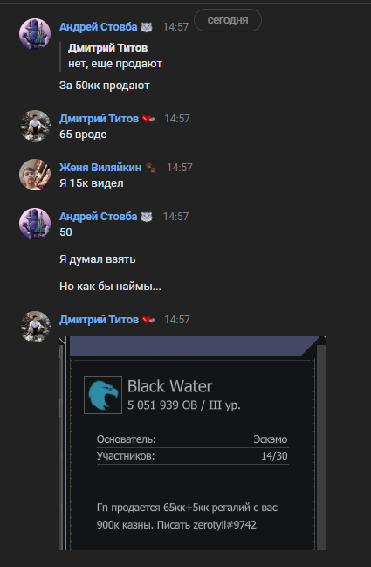The image size is (371, 567).
Task: Open Женя Виляйкин name link
Action: [x=100, y=168]
